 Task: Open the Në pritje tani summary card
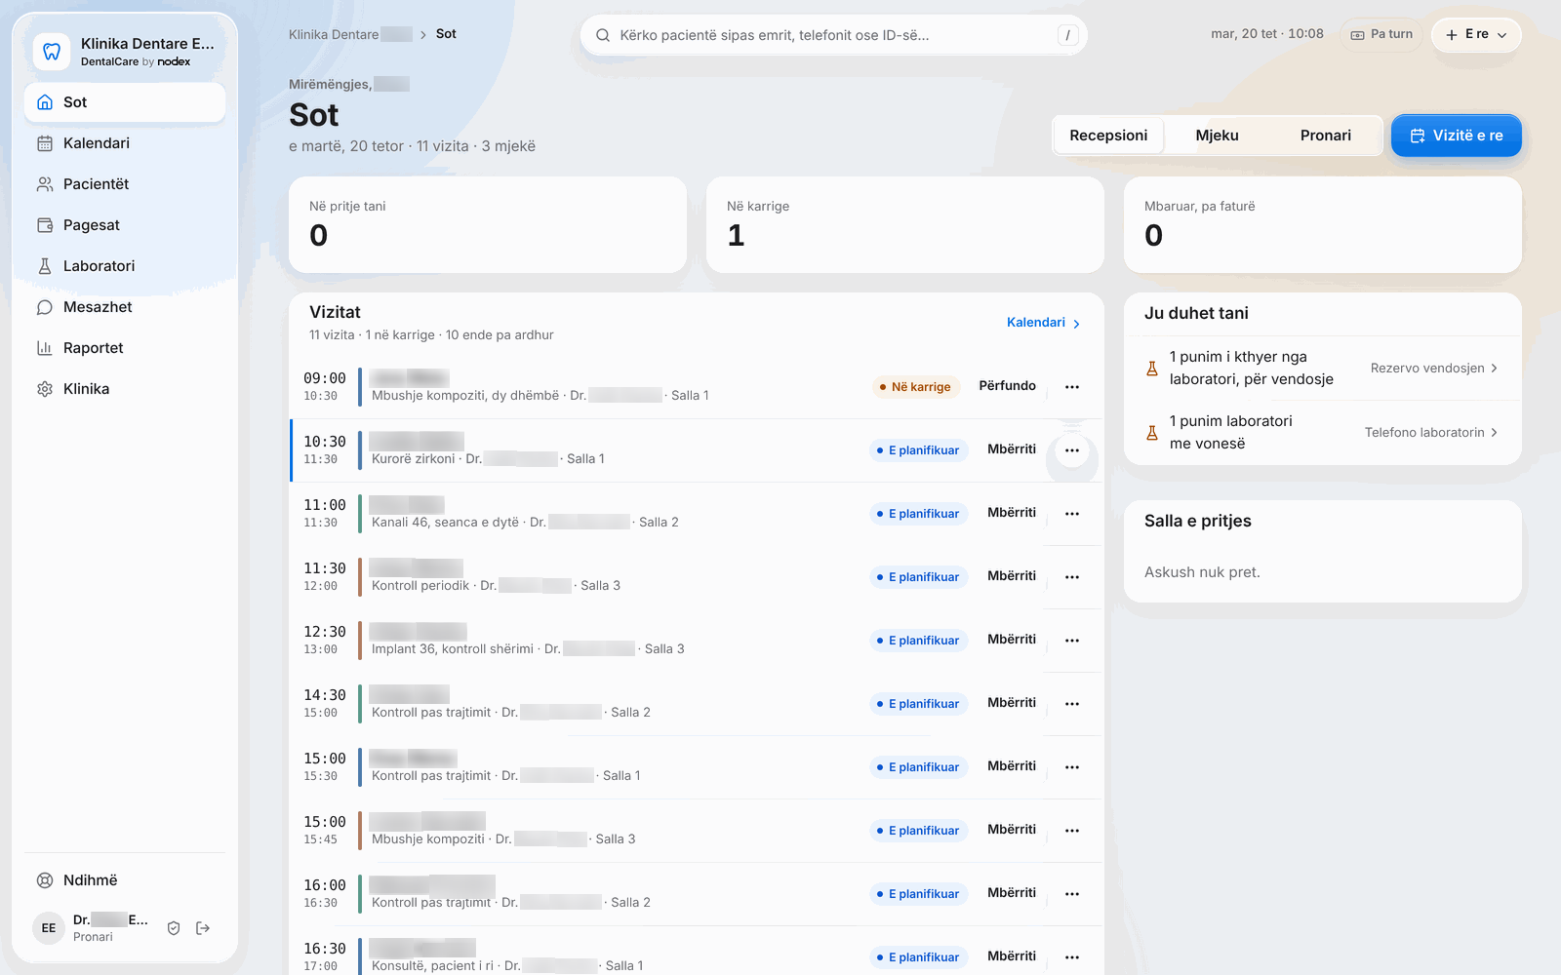point(488,224)
